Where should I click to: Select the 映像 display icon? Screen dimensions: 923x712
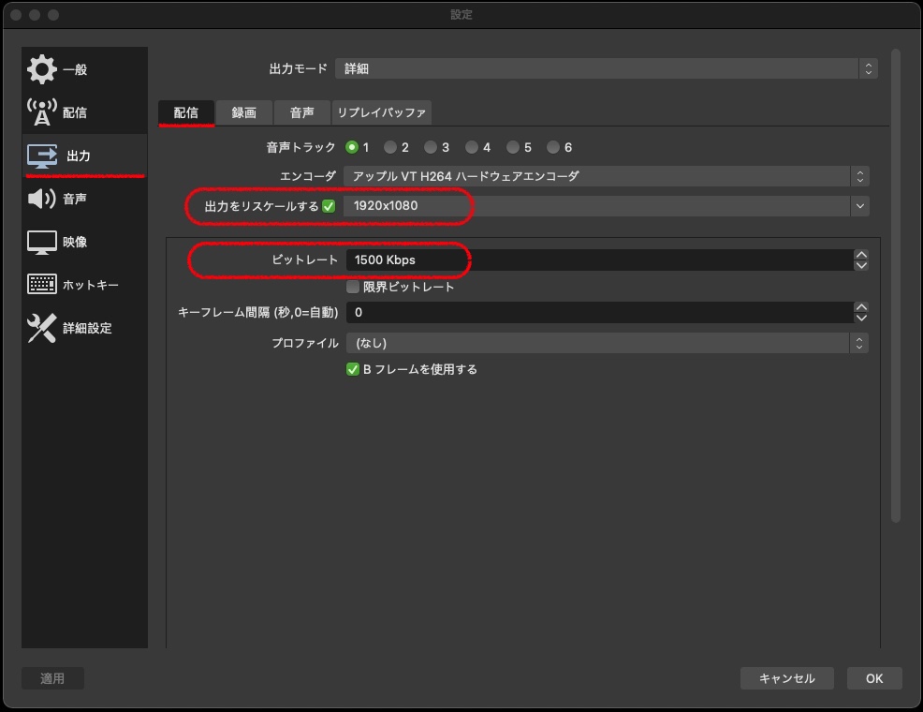(42, 242)
